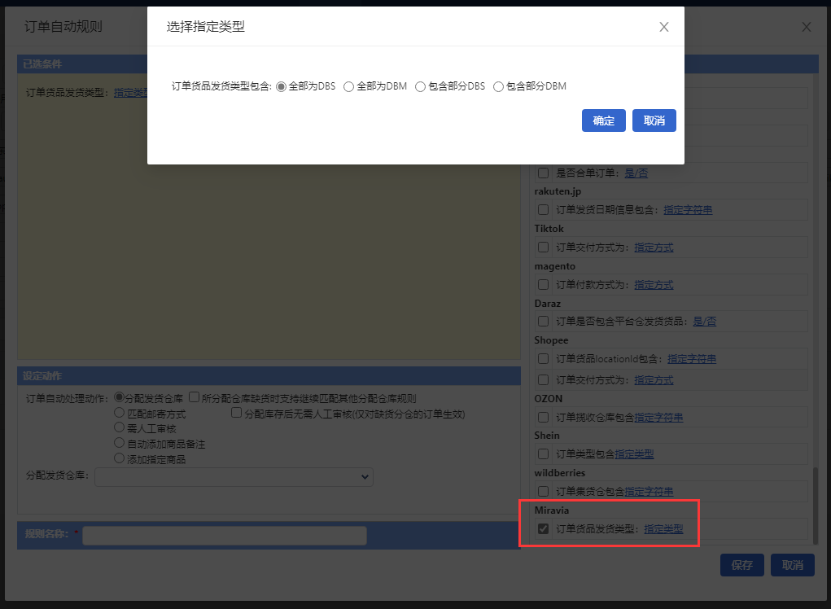The image size is (831, 609).
Task: Close the 选择指定类型 dialog with X
Action: tap(663, 27)
